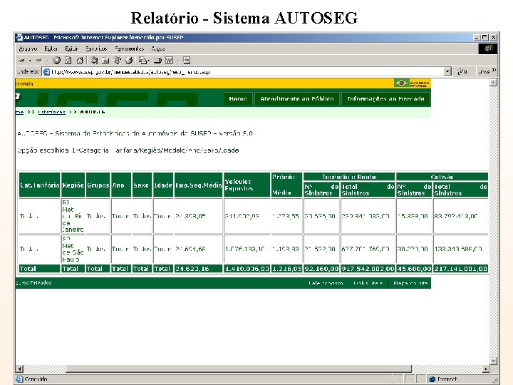The width and height of the screenshot is (513, 385).
Task: Click the Sexo column header
Action: pos(142,185)
